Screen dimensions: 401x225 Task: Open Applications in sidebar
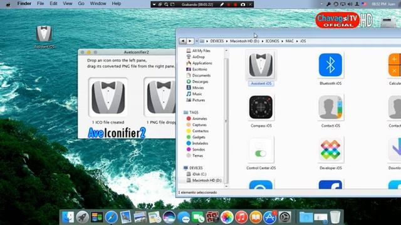point(199,63)
